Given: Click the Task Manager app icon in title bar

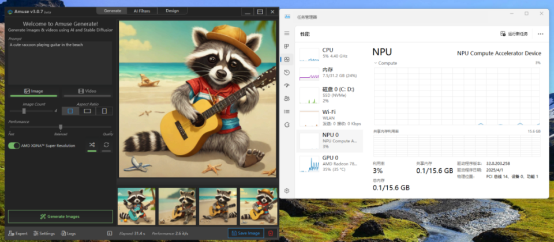Looking at the screenshot, I should coord(287,17).
